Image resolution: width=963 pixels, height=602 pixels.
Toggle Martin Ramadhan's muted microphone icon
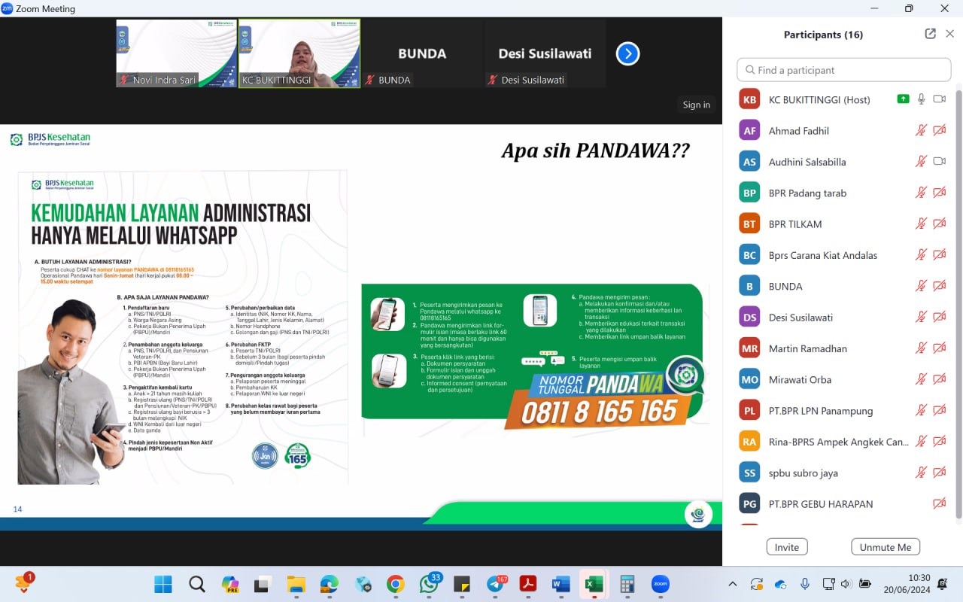click(921, 348)
